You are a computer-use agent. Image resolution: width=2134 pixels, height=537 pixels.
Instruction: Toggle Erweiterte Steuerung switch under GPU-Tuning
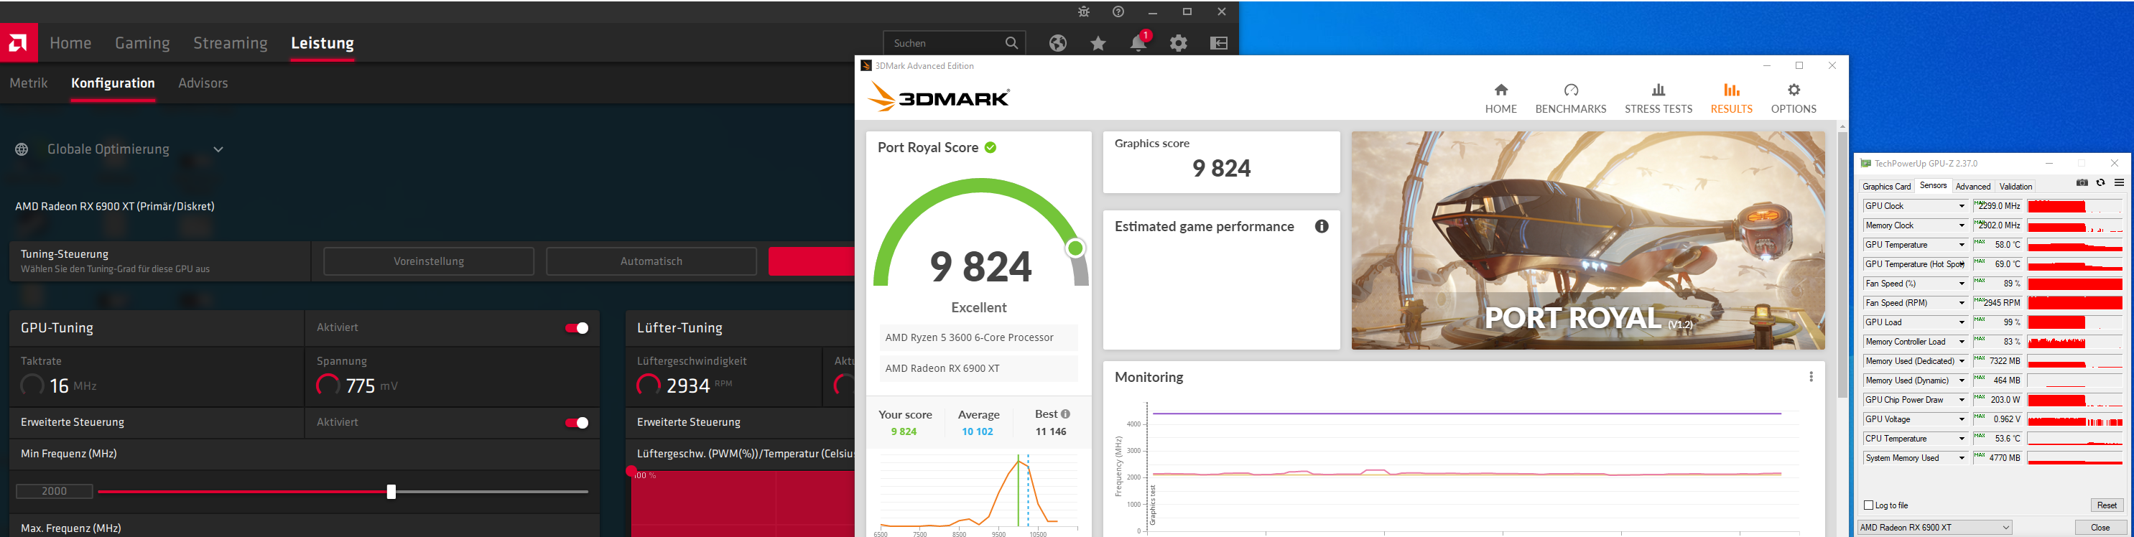[577, 423]
